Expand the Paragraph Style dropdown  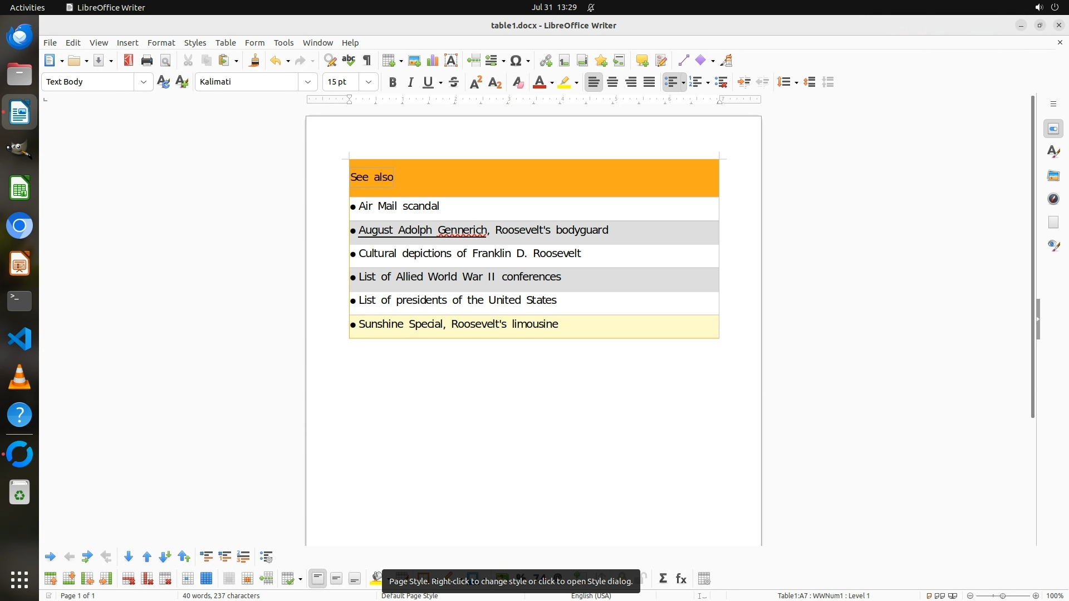[144, 82]
